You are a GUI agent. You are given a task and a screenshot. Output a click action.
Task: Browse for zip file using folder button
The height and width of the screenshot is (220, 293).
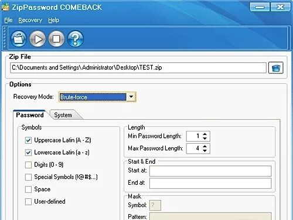click(275, 68)
